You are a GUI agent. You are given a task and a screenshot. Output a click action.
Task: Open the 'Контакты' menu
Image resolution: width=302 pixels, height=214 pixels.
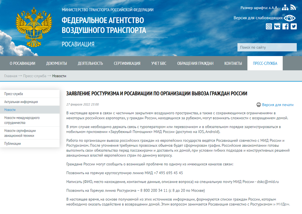coord(233,63)
